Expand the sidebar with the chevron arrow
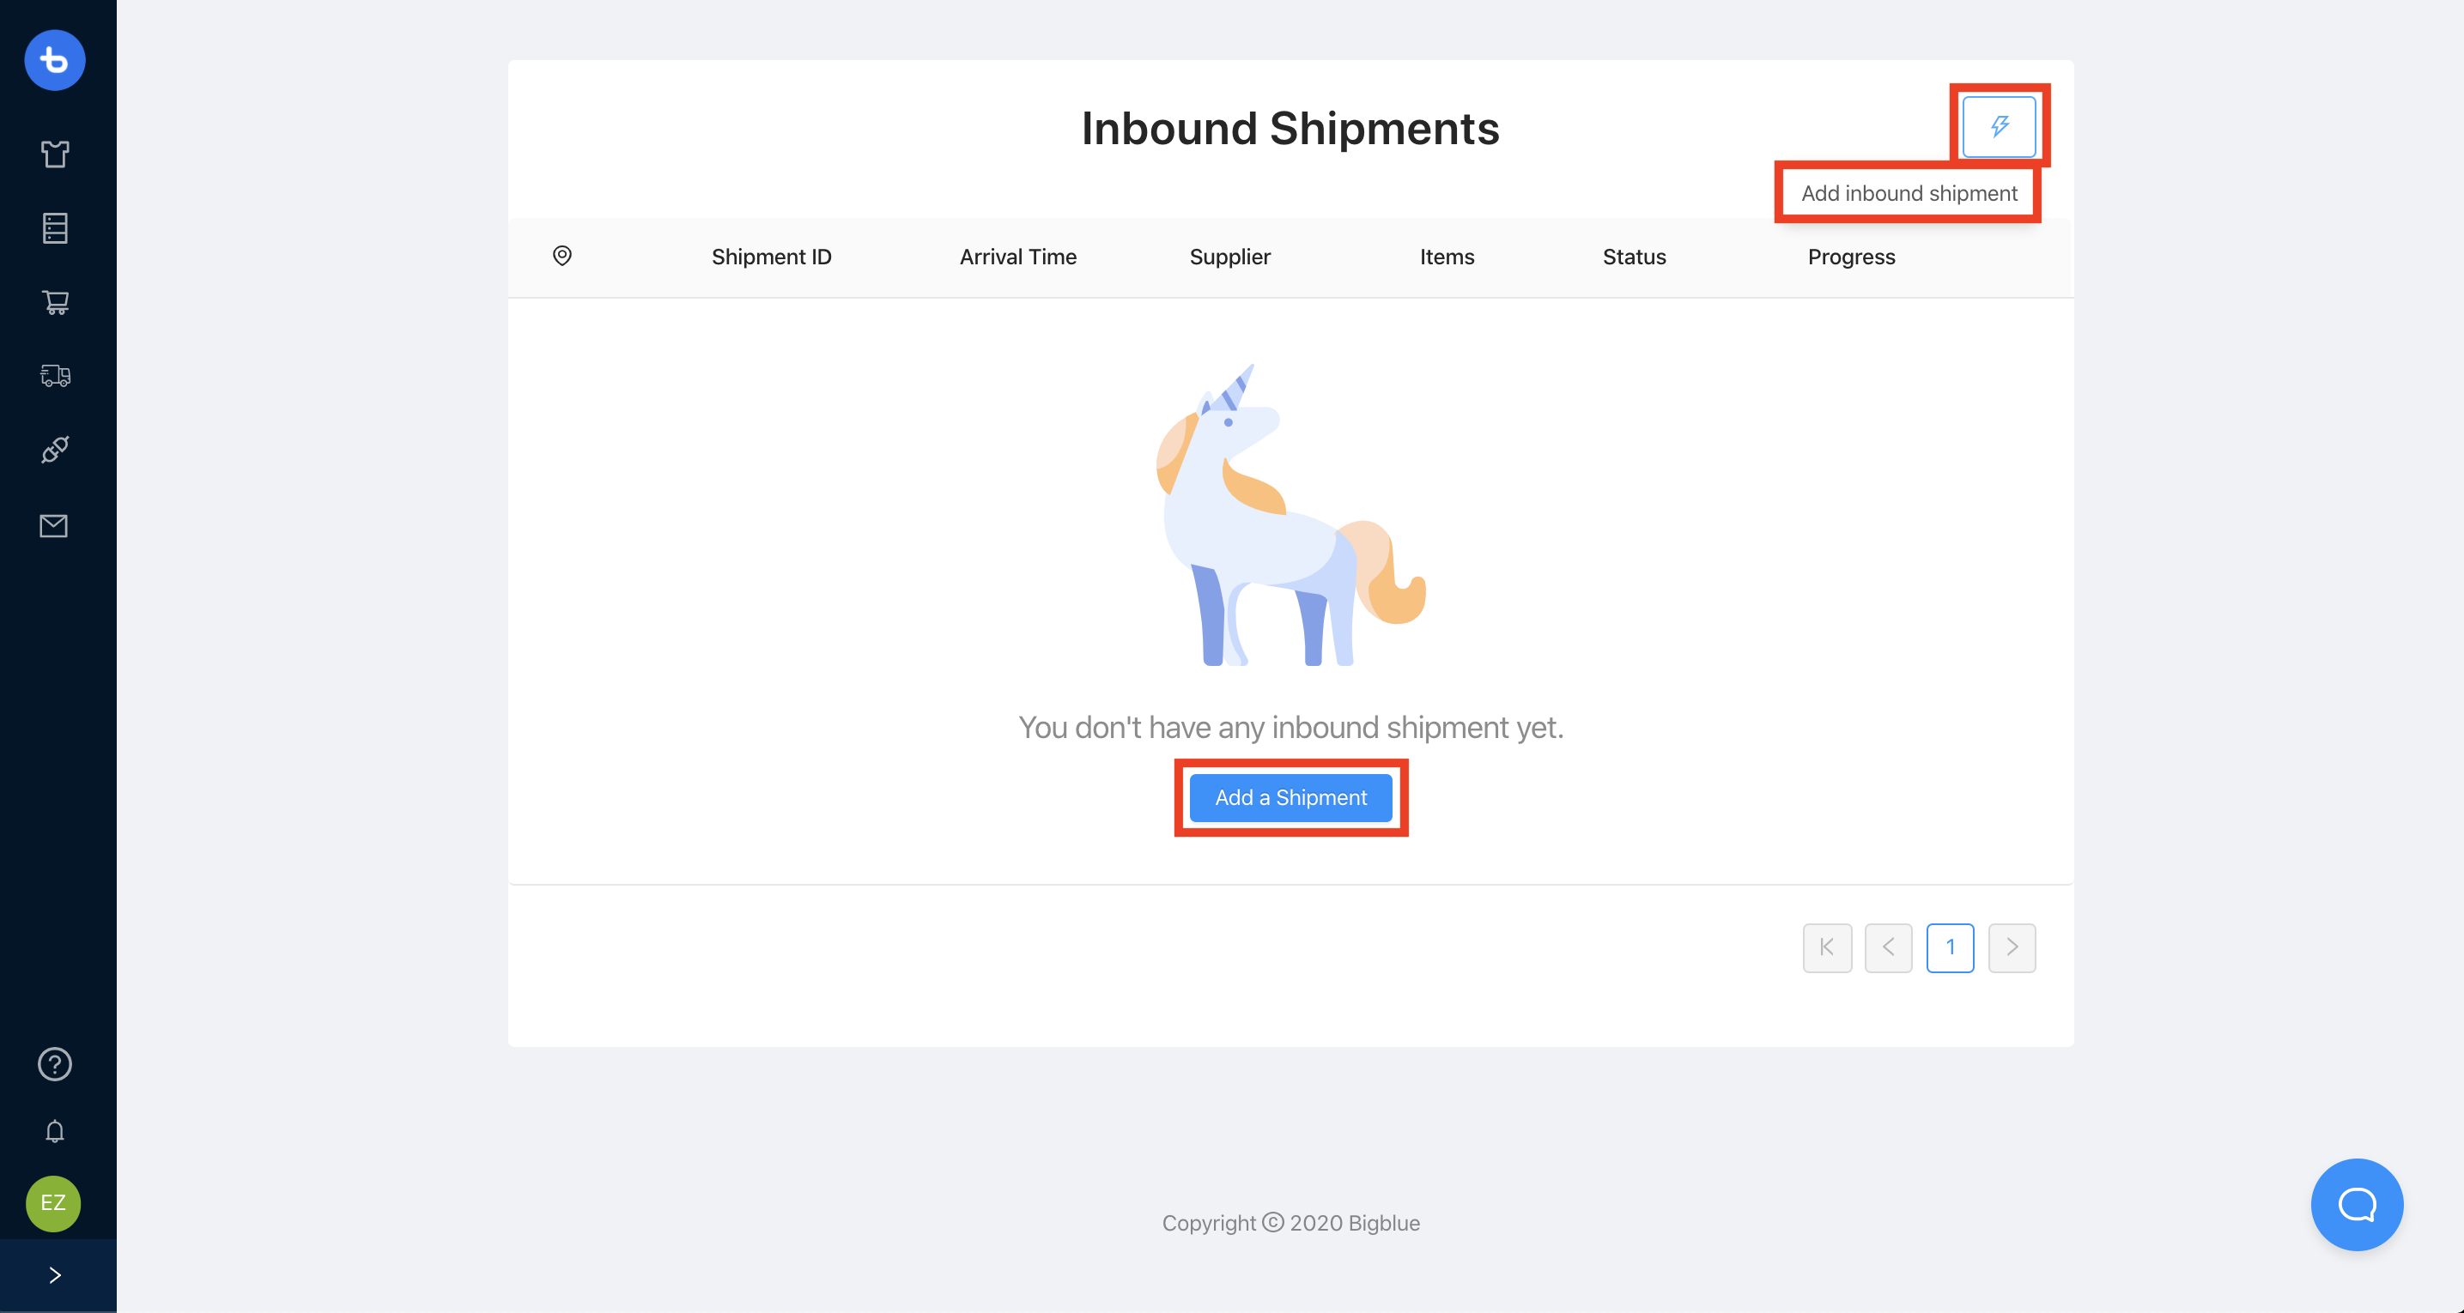 point(55,1276)
